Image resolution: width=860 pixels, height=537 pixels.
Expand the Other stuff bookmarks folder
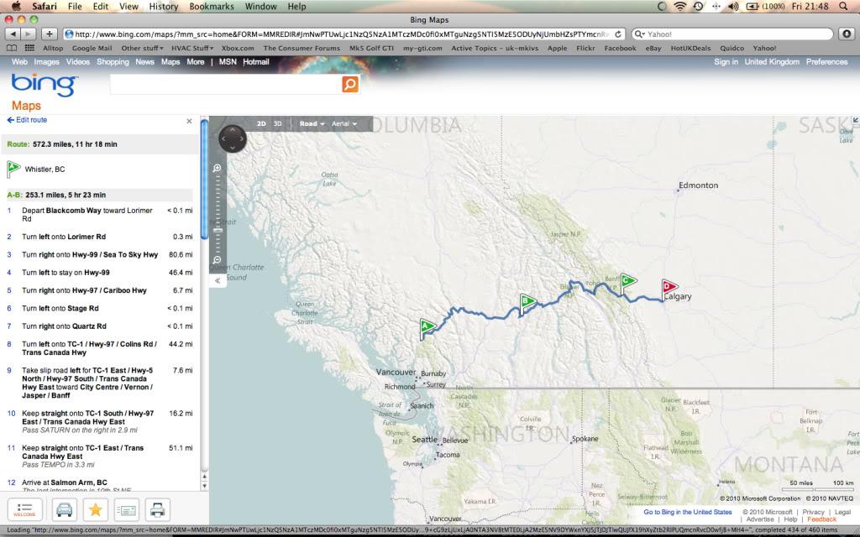pos(142,48)
